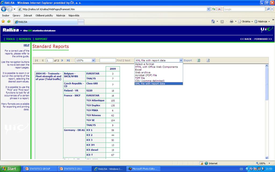Open the report page number field

coord(49,60)
